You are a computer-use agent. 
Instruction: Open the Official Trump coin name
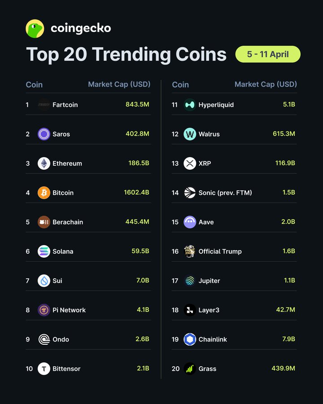click(x=220, y=251)
